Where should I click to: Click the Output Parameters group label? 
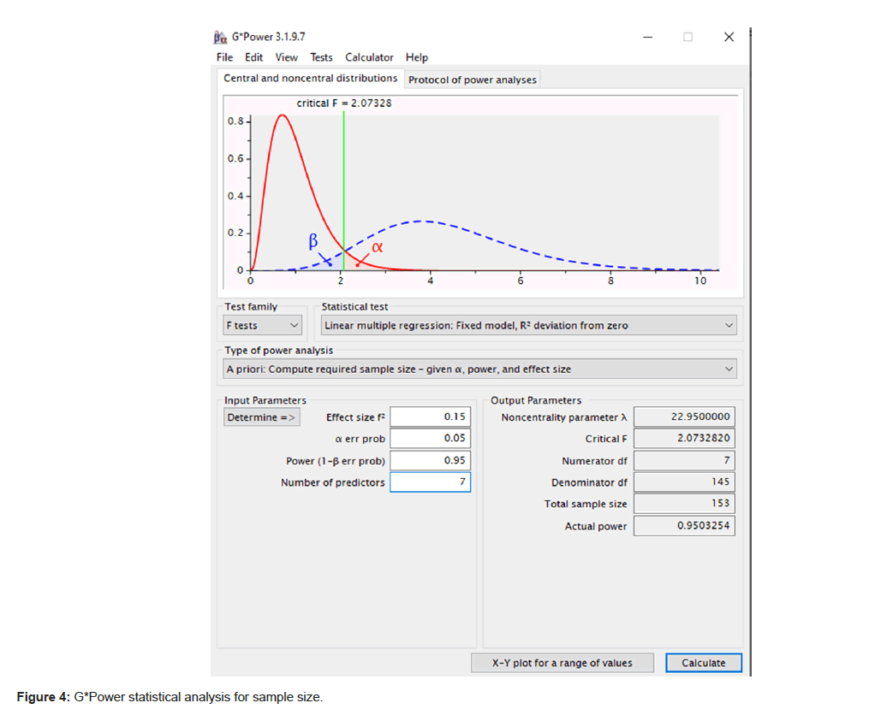(x=536, y=401)
